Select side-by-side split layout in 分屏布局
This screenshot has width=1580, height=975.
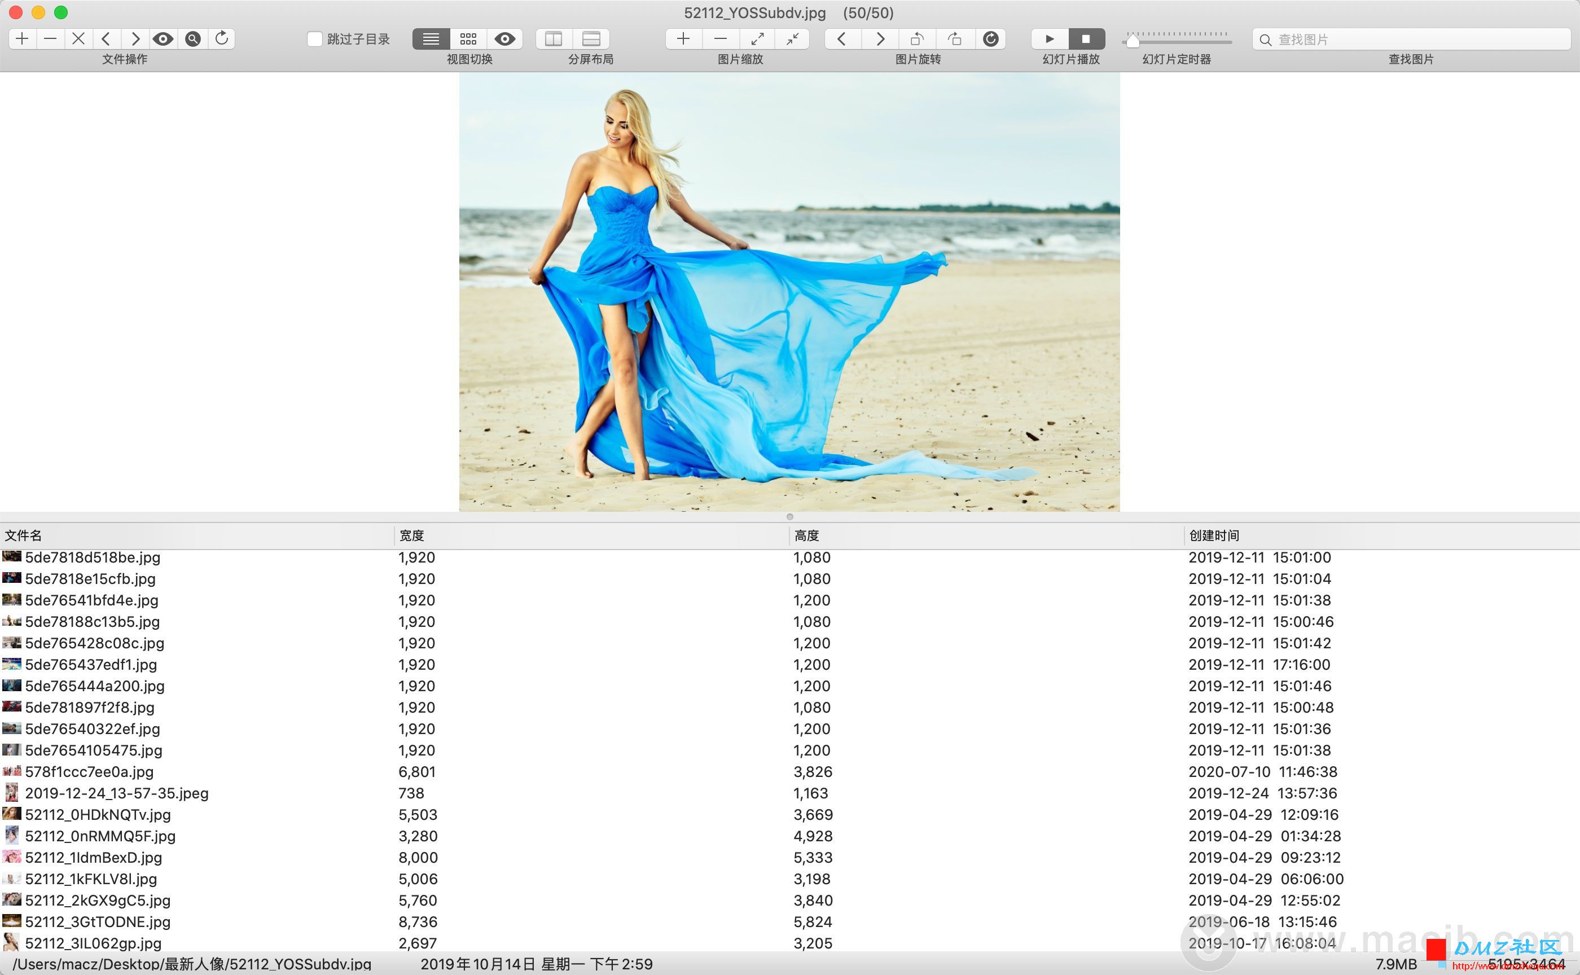click(x=554, y=39)
